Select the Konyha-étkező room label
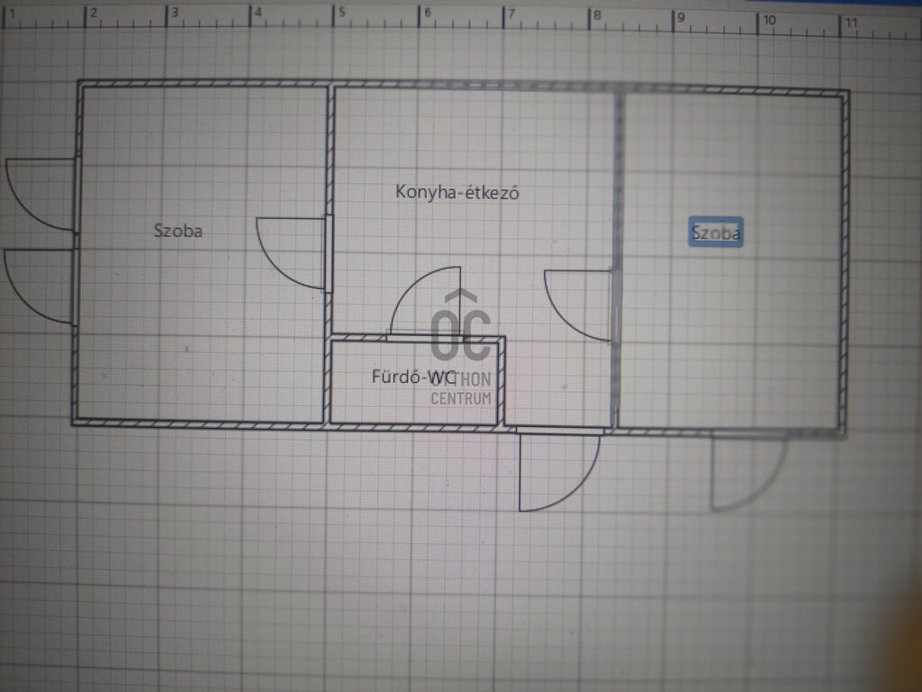 click(456, 193)
